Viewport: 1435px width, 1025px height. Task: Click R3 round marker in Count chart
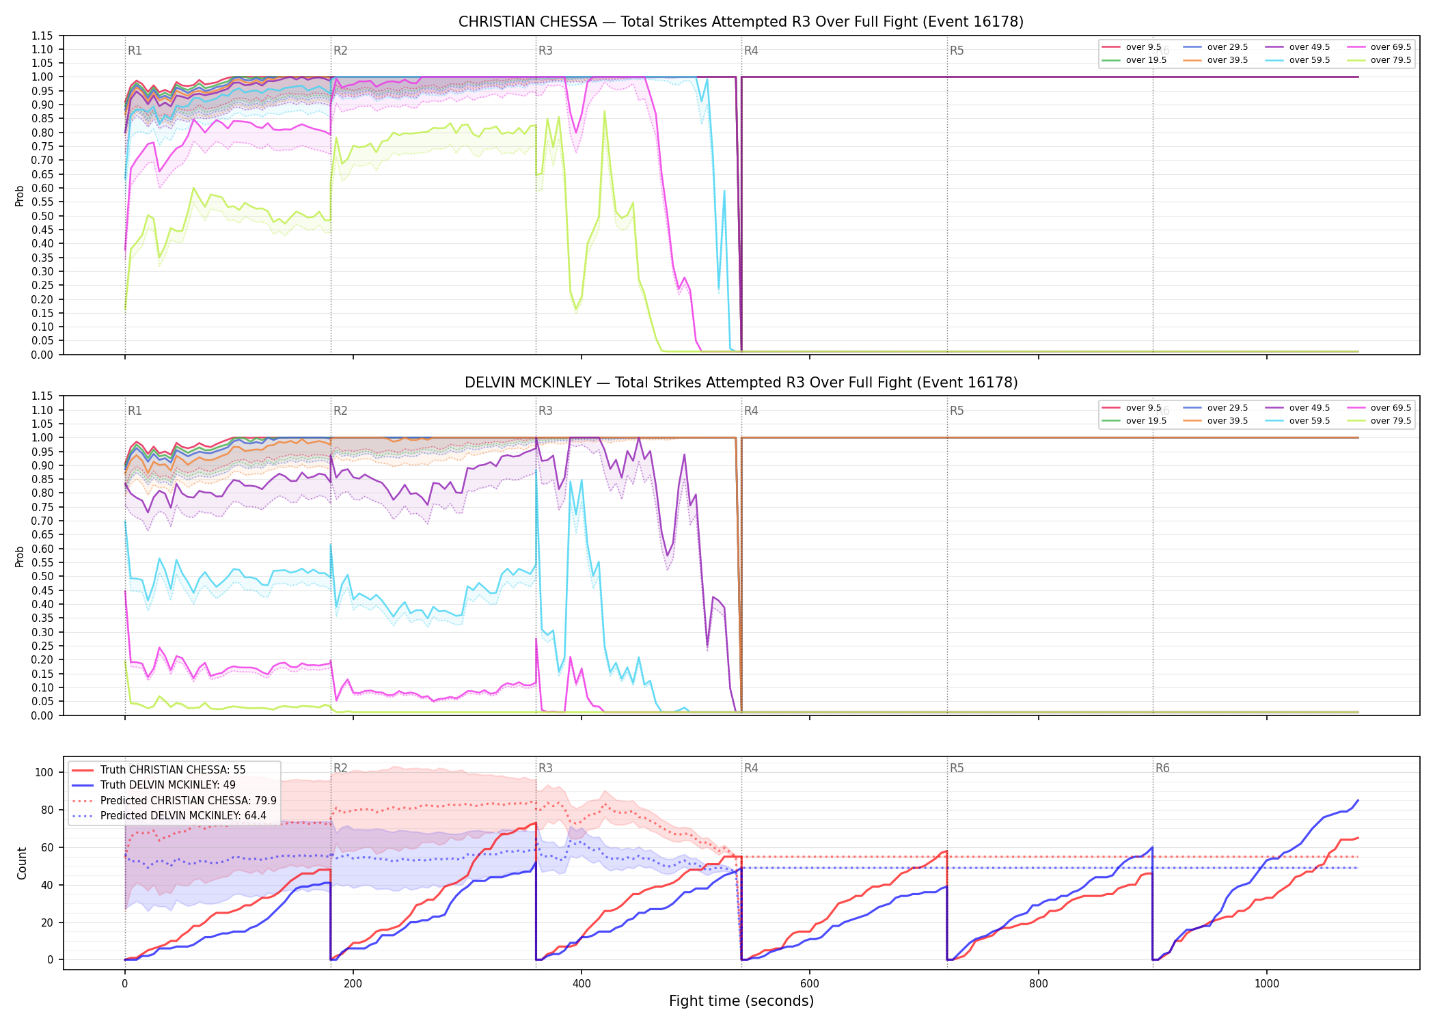point(545,768)
